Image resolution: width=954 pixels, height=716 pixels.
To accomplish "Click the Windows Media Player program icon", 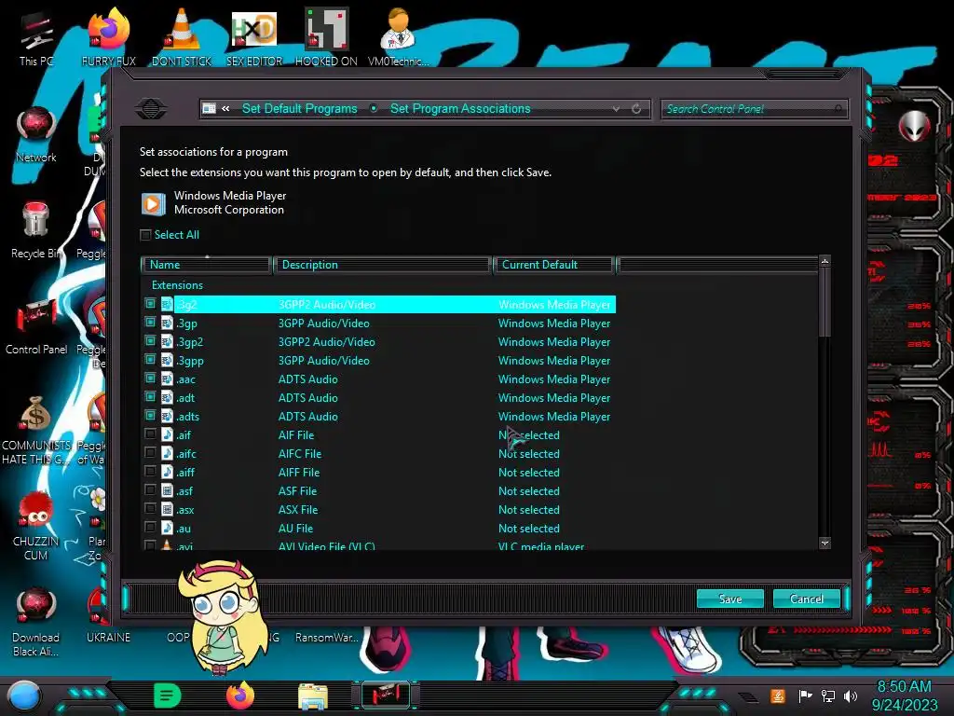I will coord(153,203).
